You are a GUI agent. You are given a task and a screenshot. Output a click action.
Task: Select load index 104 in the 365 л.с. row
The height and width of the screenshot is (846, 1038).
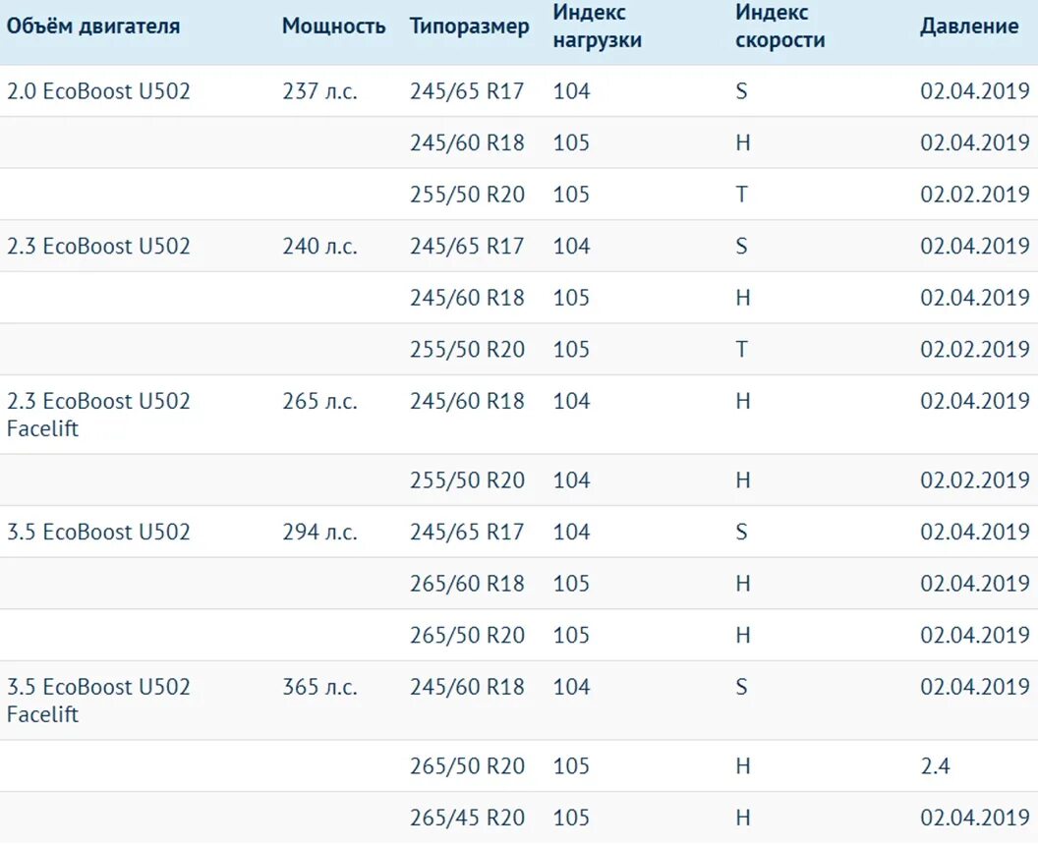pos(571,687)
